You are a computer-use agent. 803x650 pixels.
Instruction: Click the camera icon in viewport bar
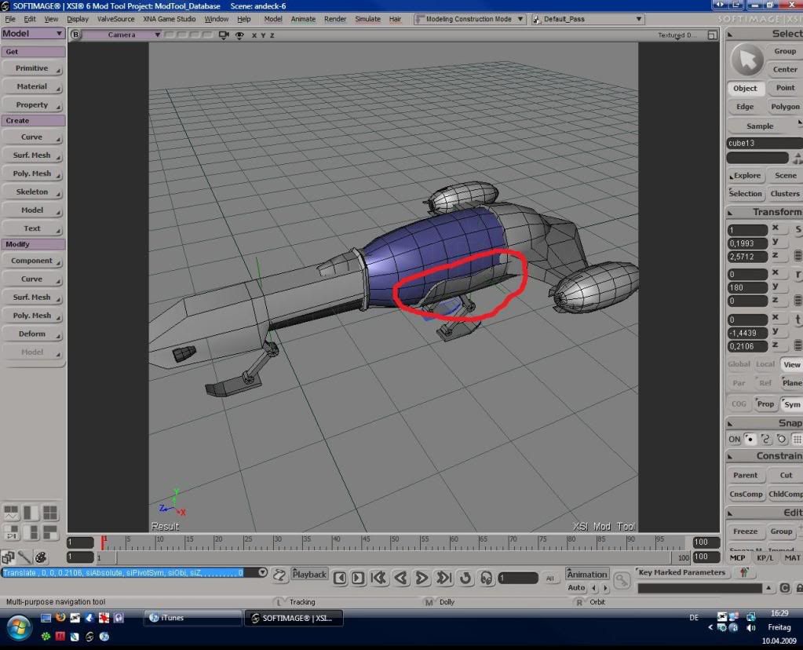[223, 35]
